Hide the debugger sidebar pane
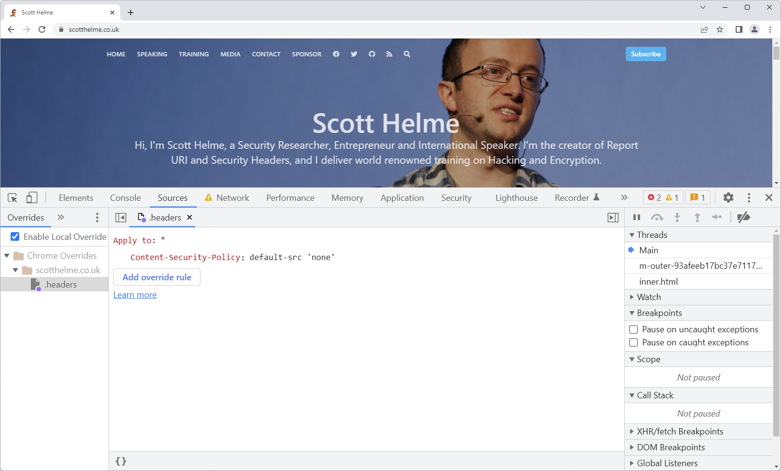Screen dimensions: 781x471 click(x=613, y=218)
